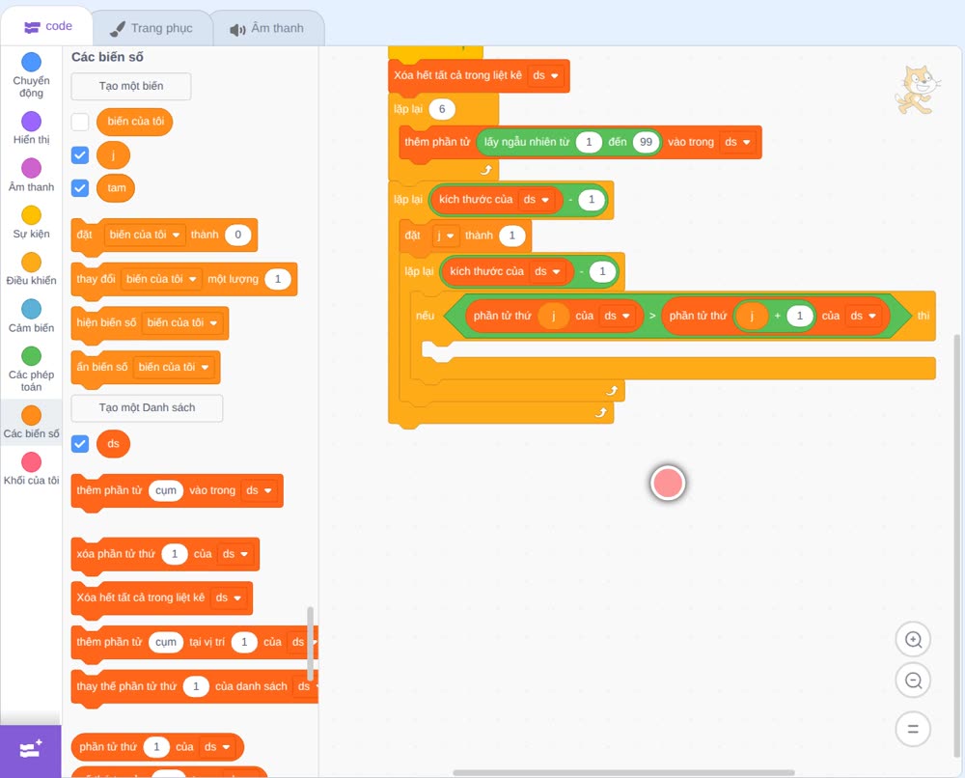Click the zoom in magnifier icon
The width and height of the screenshot is (965, 778).
point(913,640)
